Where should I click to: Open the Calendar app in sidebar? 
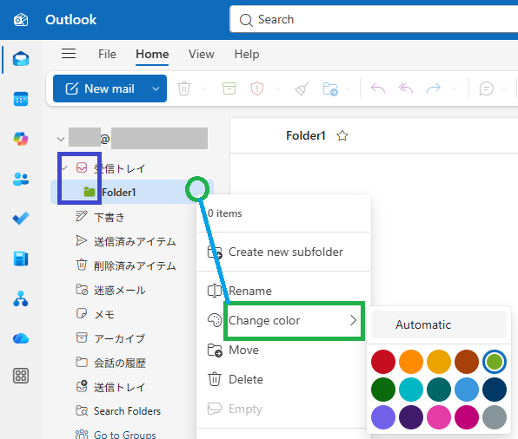coord(21,99)
